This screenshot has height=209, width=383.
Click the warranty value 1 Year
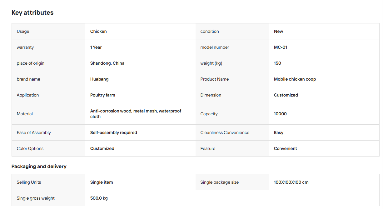96,47
